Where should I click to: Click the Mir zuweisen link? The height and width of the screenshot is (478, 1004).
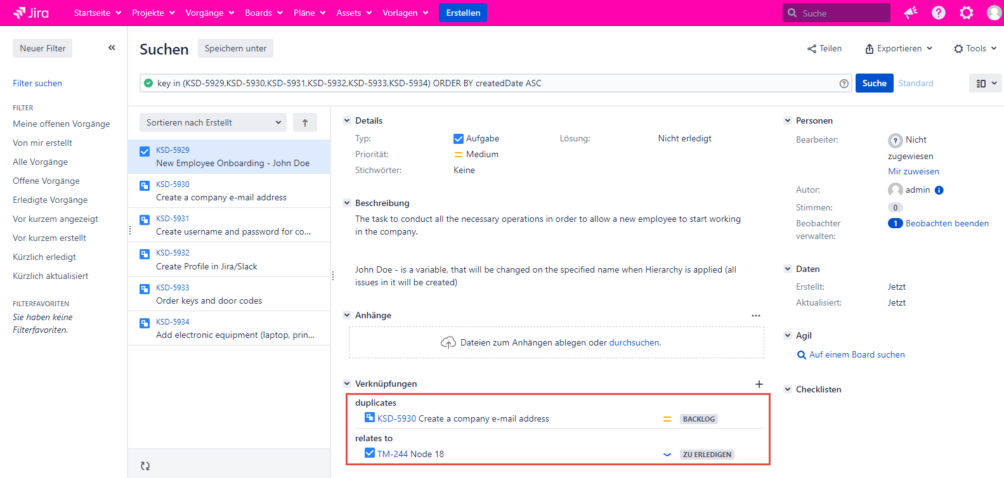(913, 171)
